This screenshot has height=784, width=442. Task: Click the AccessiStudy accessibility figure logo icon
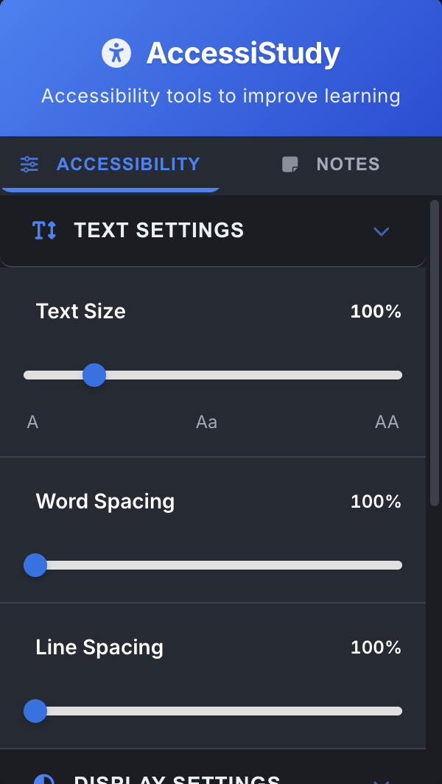[x=116, y=53]
